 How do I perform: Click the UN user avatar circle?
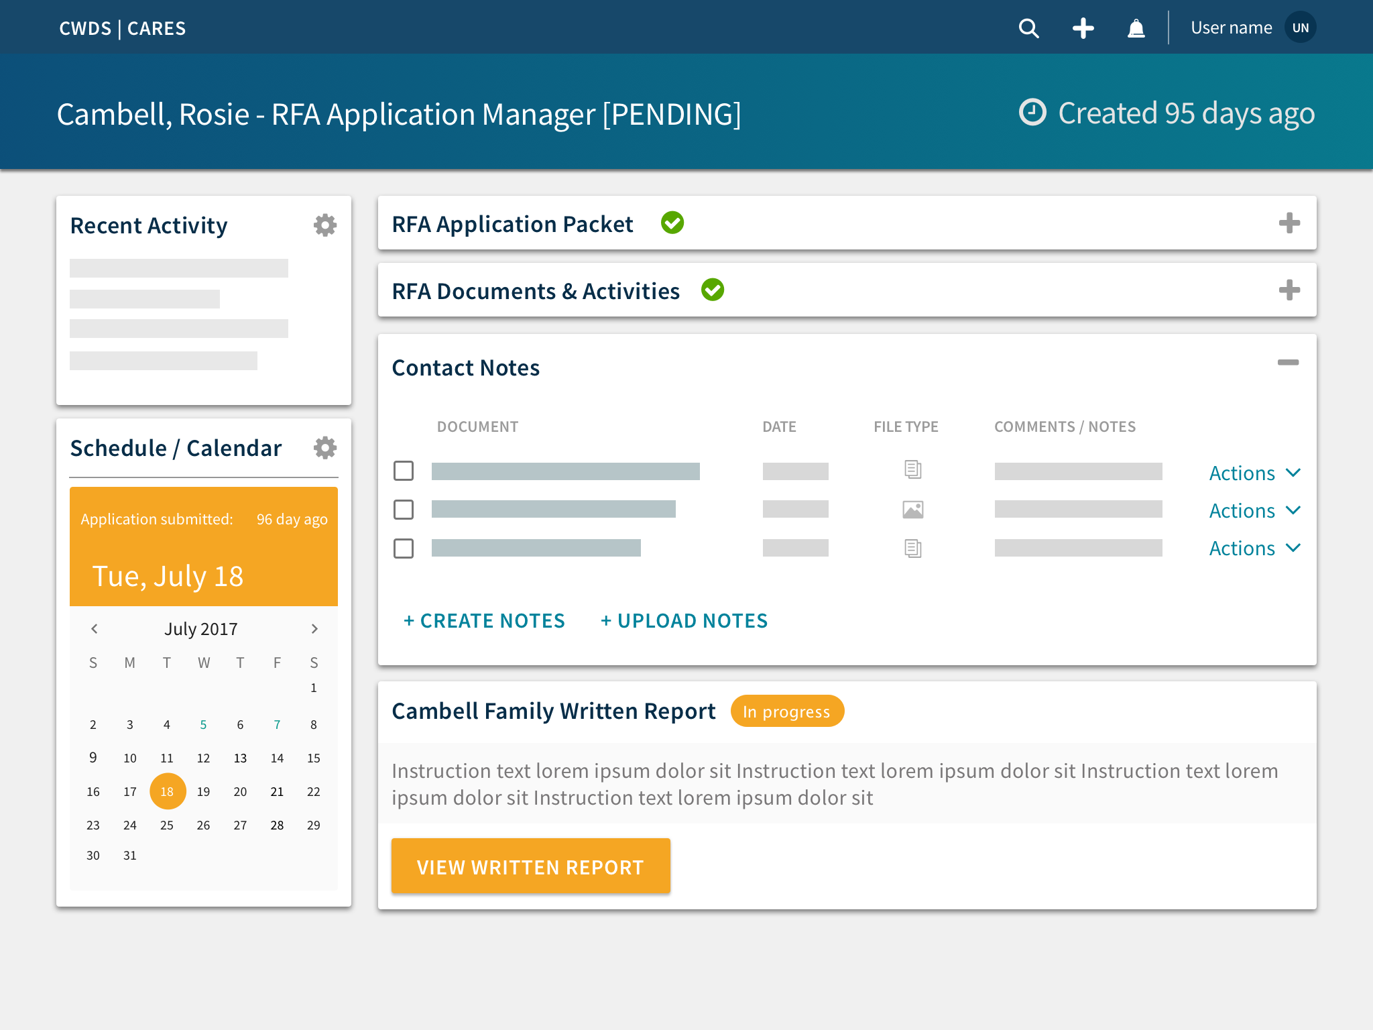[x=1300, y=28]
